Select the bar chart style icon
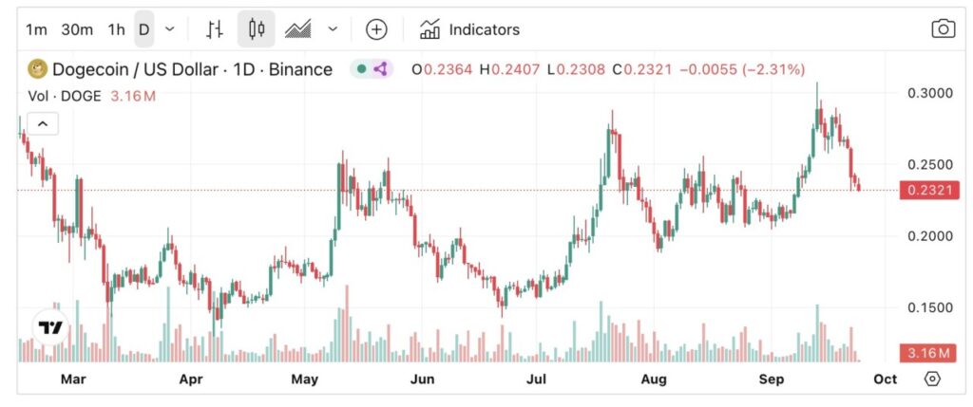This screenshot has height=407, width=973. click(215, 29)
